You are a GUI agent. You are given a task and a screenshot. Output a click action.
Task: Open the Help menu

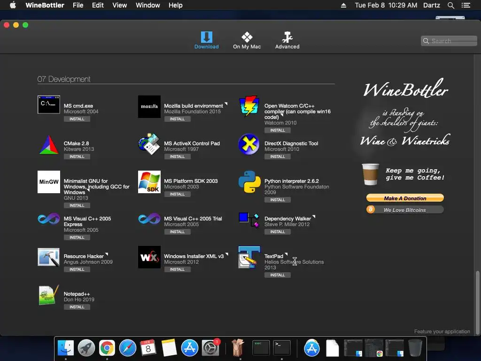click(x=176, y=5)
